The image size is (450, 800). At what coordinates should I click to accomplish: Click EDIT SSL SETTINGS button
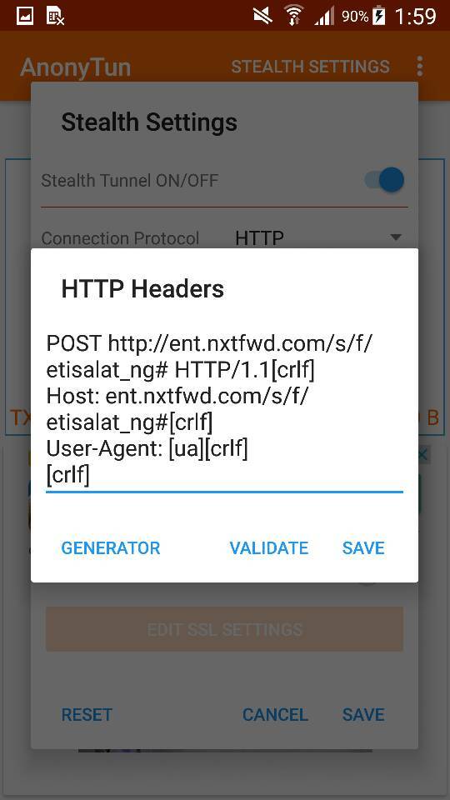(x=224, y=628)
